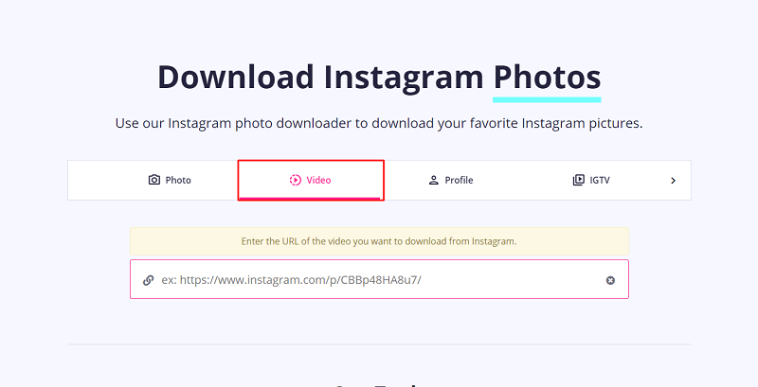758x387 pixels.
Task: Select the Video tab label
Action: [318, 180]
